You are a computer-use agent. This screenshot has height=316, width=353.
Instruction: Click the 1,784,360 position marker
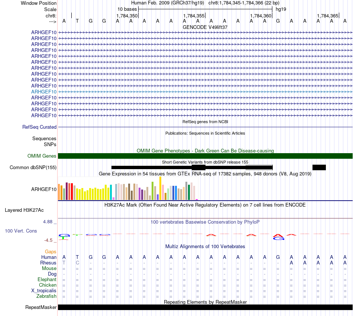(261, 16)
